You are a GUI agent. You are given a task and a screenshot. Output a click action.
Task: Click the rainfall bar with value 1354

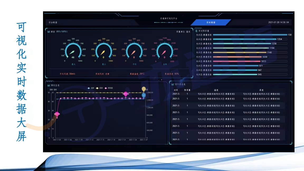click(245, 39)
